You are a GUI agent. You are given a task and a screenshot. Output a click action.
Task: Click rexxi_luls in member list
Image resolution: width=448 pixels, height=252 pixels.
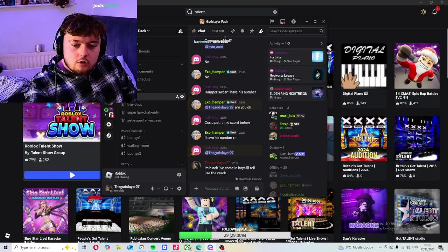coord(287,115)
